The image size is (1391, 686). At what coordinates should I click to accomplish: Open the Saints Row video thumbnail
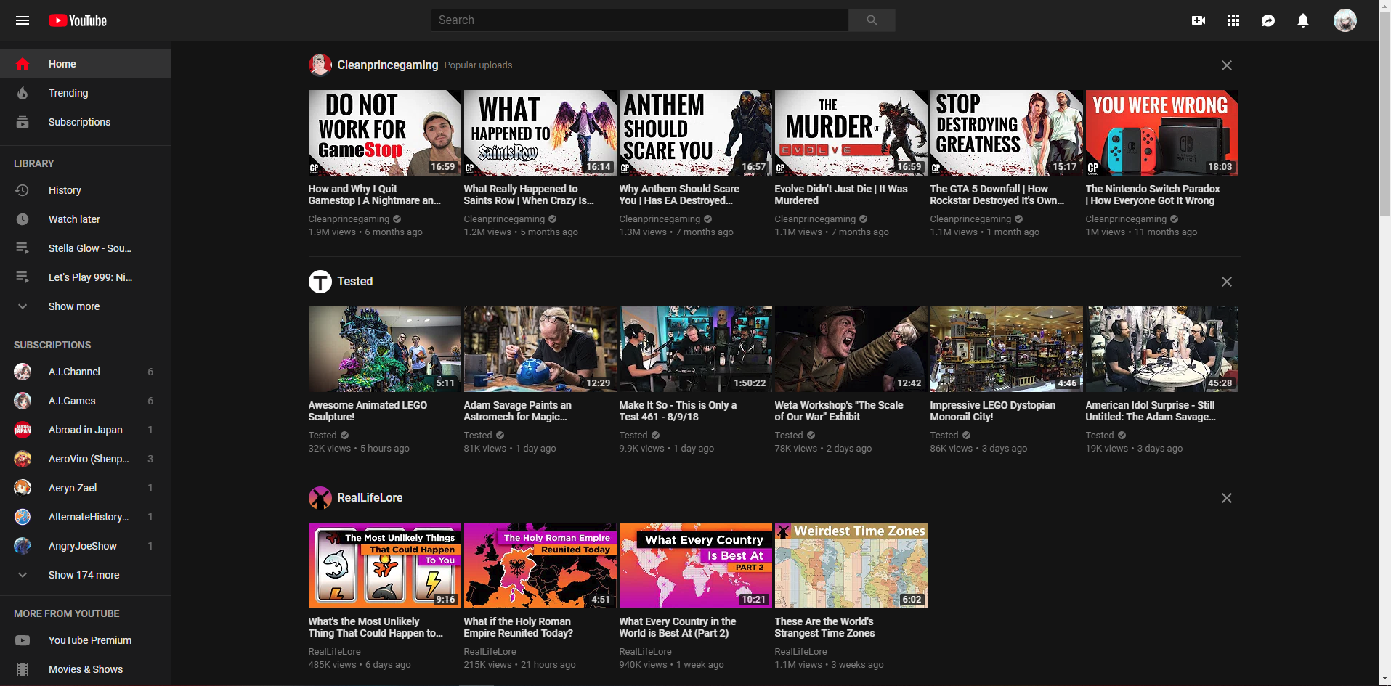point(540,133)
